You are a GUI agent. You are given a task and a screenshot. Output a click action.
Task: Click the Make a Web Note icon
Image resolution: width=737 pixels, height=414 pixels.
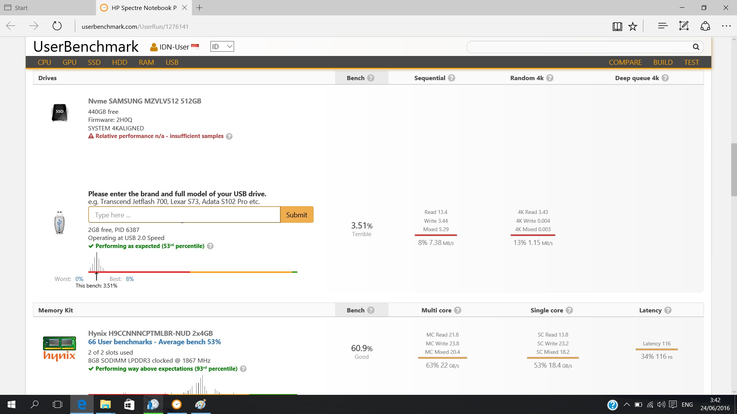pos(684,26)
